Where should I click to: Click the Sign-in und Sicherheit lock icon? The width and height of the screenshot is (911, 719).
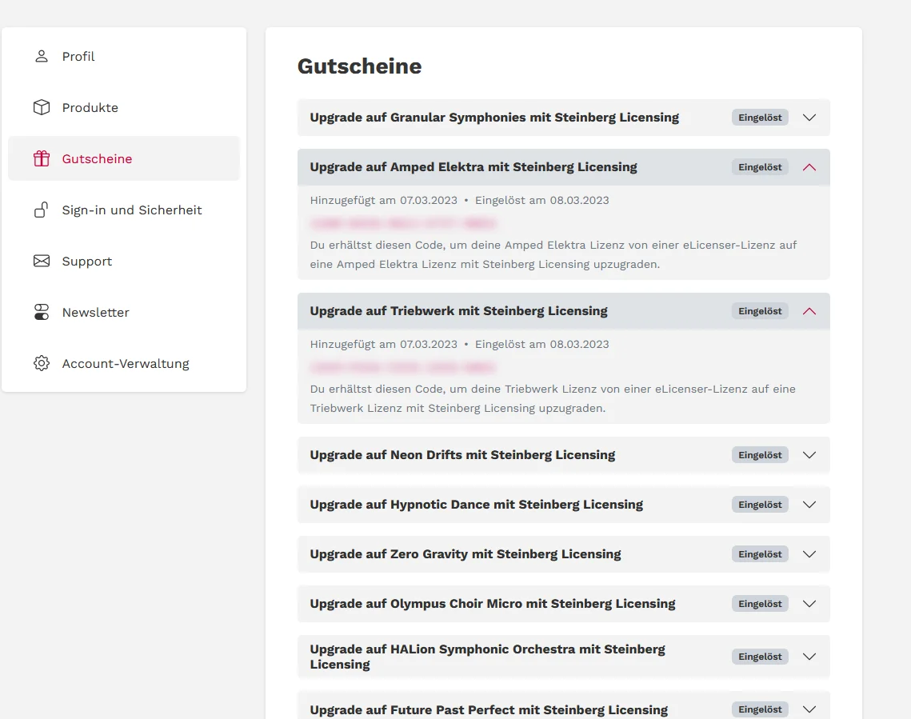pyautogui.click(x=42, y=210)
